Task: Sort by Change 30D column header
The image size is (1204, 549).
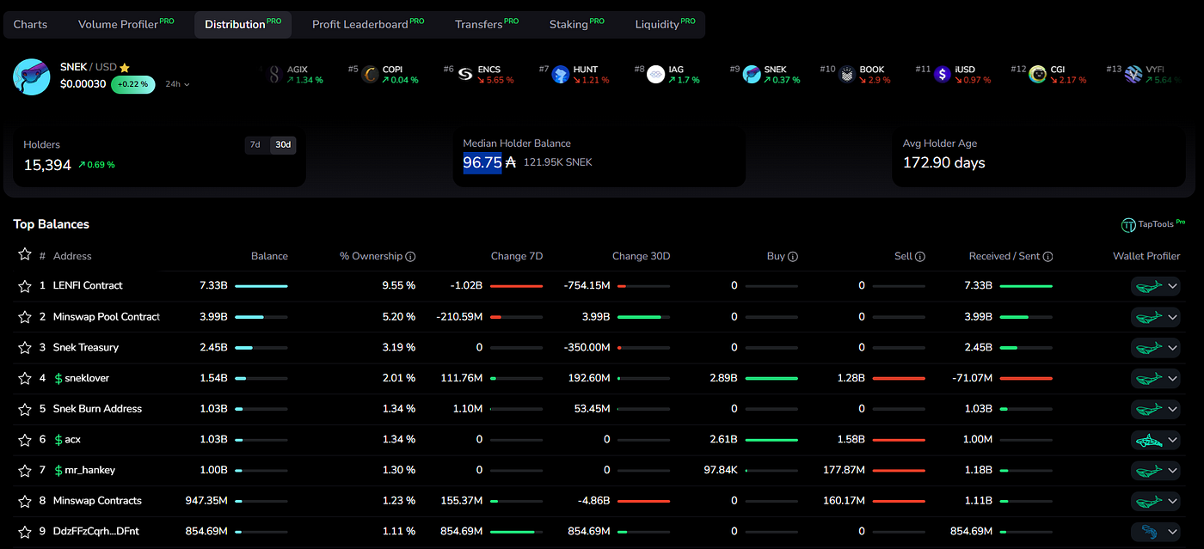Action: (x=641, y=256)
